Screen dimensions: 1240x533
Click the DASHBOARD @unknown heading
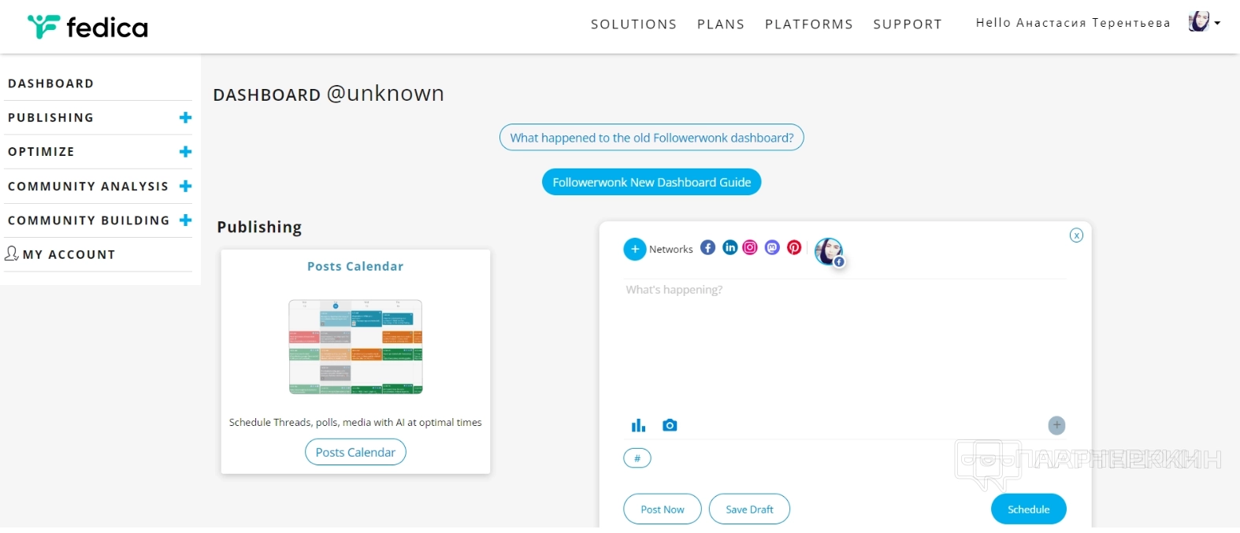coord(329,94)
